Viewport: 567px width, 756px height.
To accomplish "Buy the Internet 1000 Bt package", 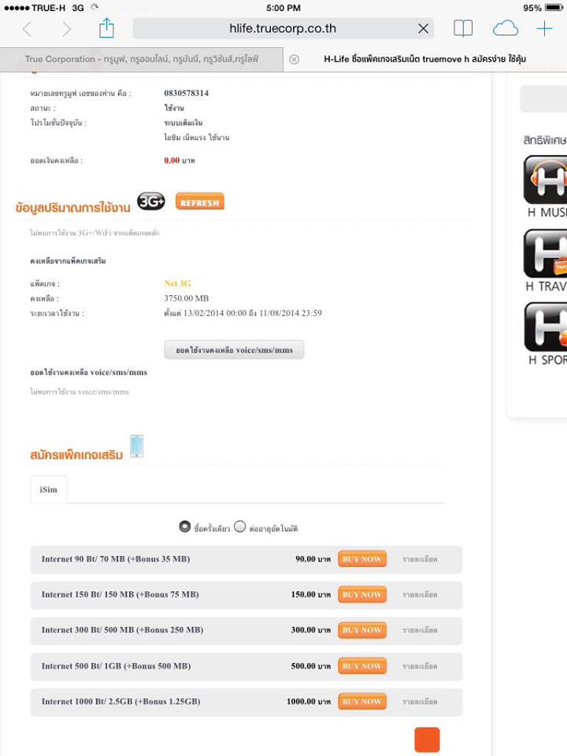I will 362,701.
